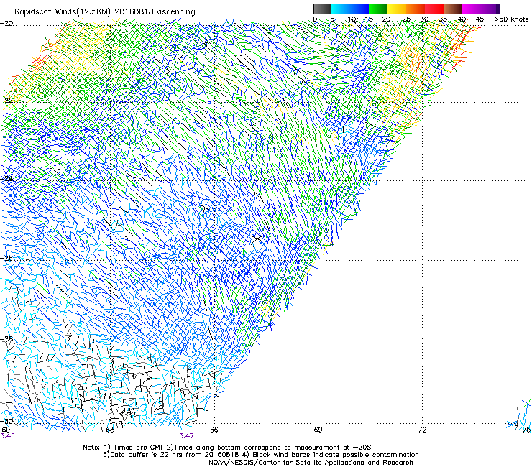The height and width of the screenshot is (467, 532).
Task: Click the '75' longitude label
Action: pos(526,430)
